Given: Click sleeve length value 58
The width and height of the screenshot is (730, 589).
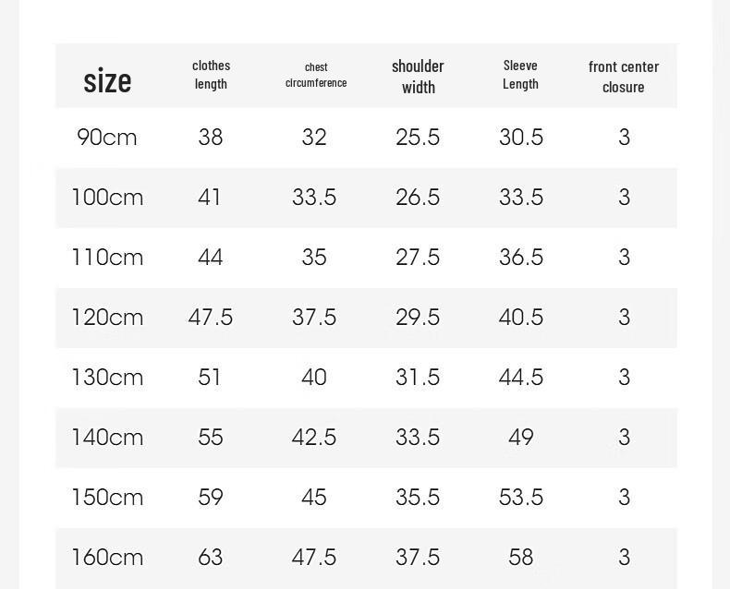Looking at the screenshot, I should tap(520, 558).
